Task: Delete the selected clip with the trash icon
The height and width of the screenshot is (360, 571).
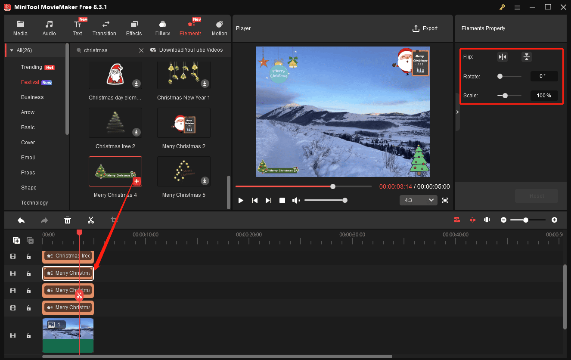Action: 68,220
